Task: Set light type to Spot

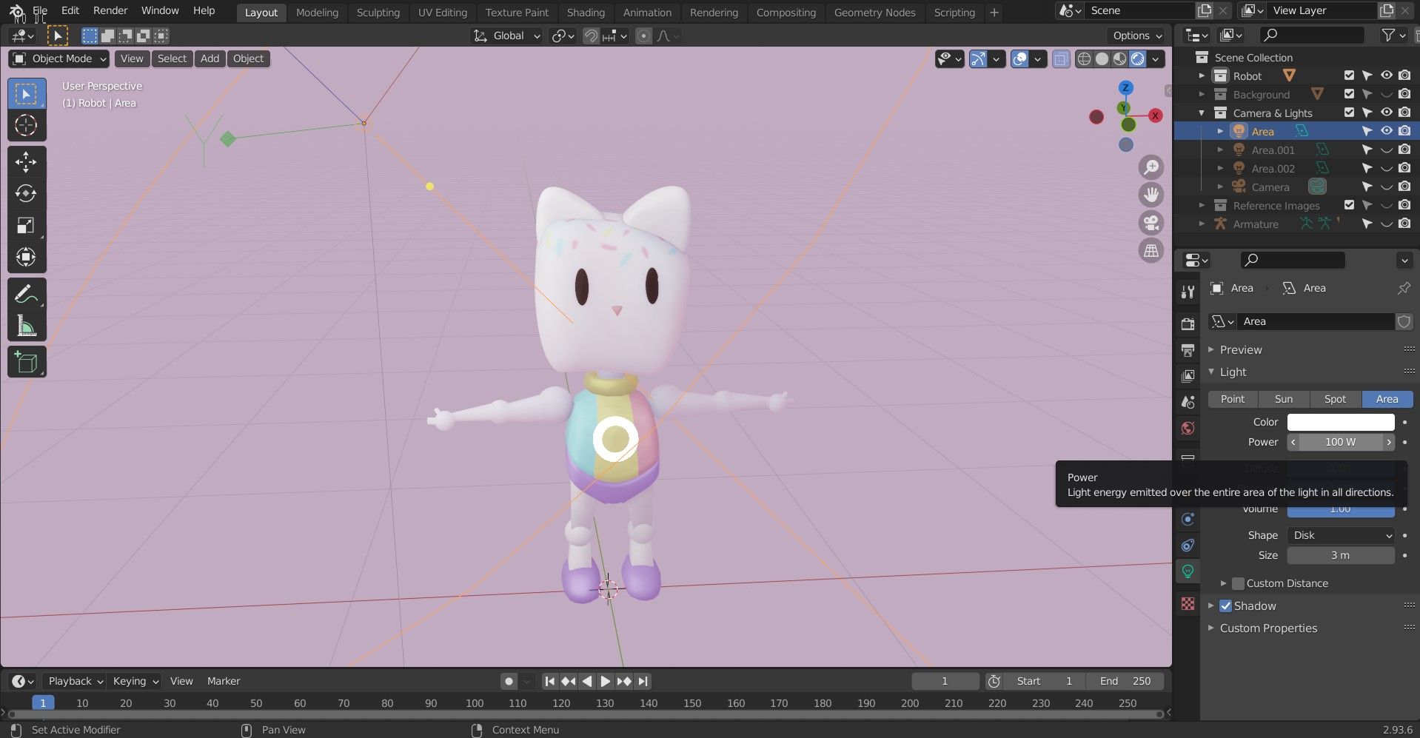Action: pyautogui.click(x=1335, y=399)
